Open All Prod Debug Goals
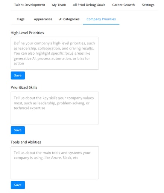This screenshot has height=193, width=164. 89,5
